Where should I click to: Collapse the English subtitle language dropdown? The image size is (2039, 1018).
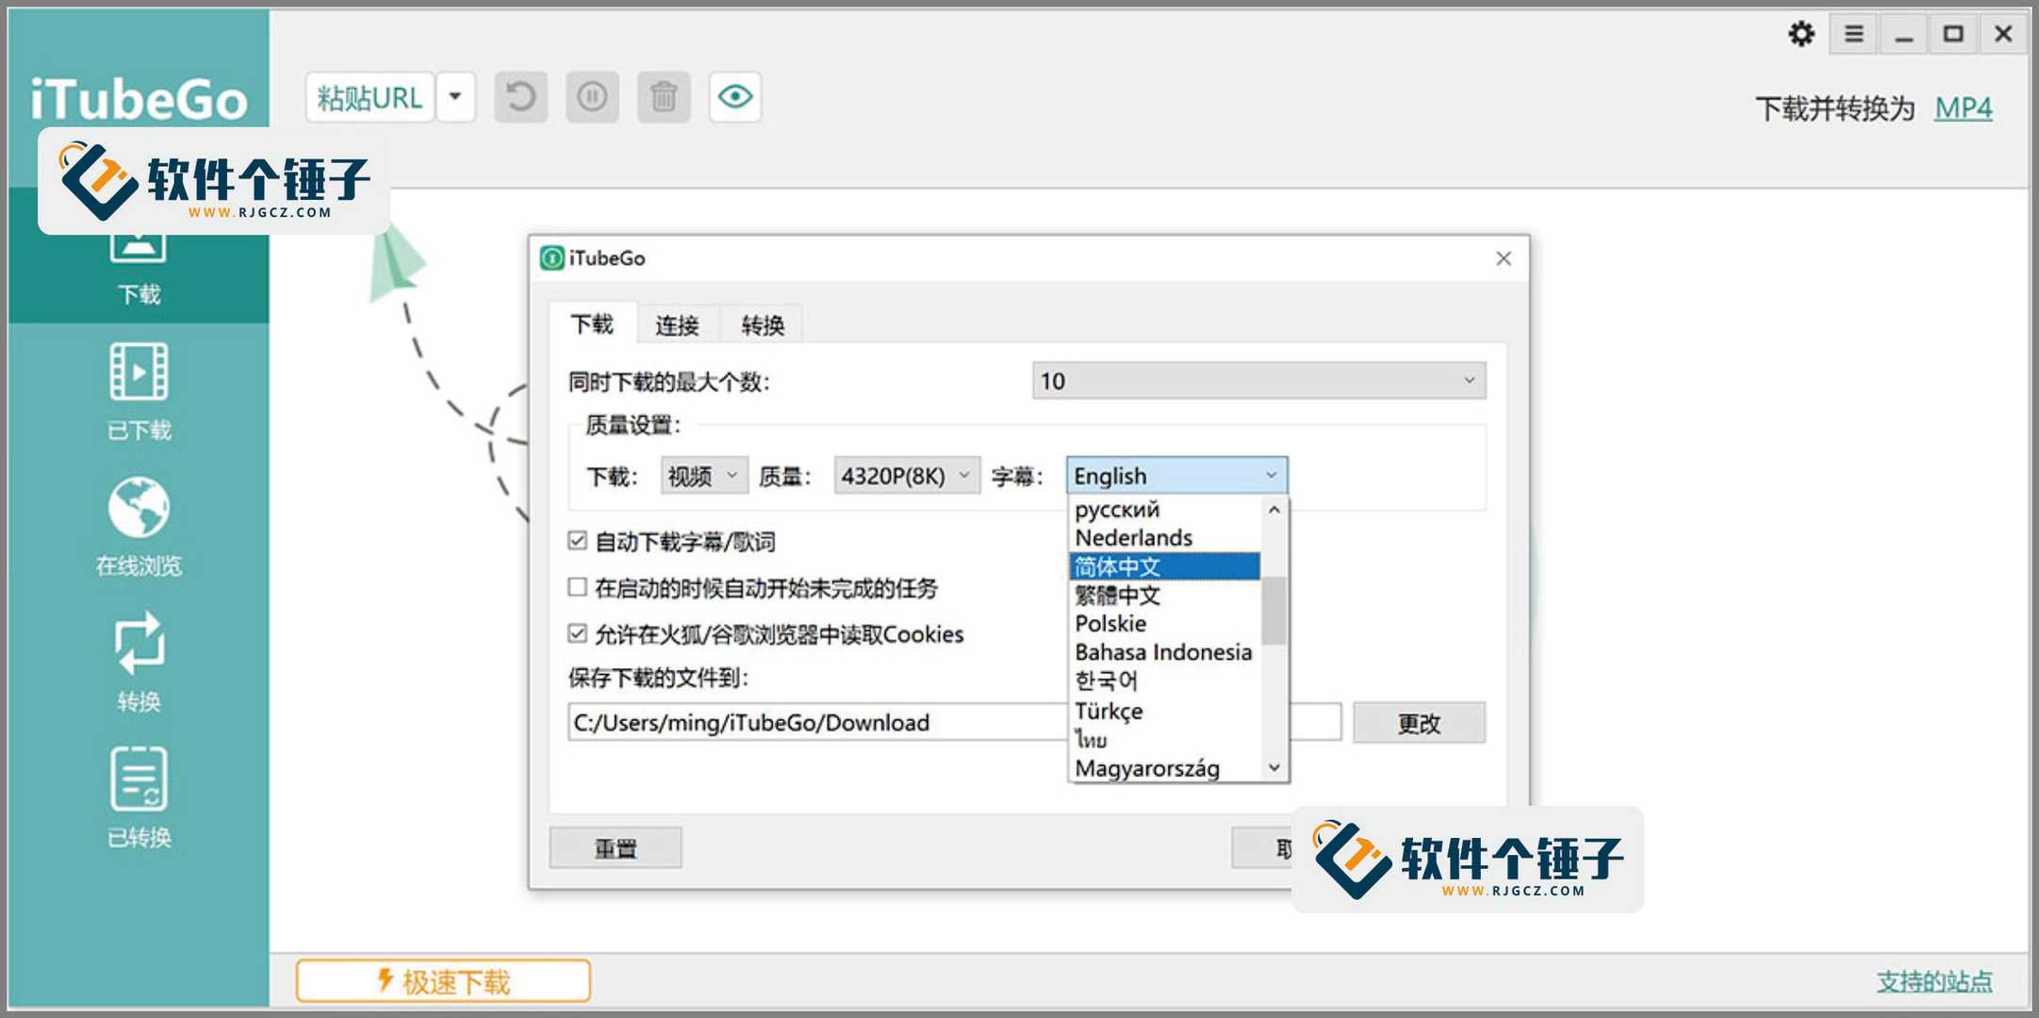click(1176, 476)
